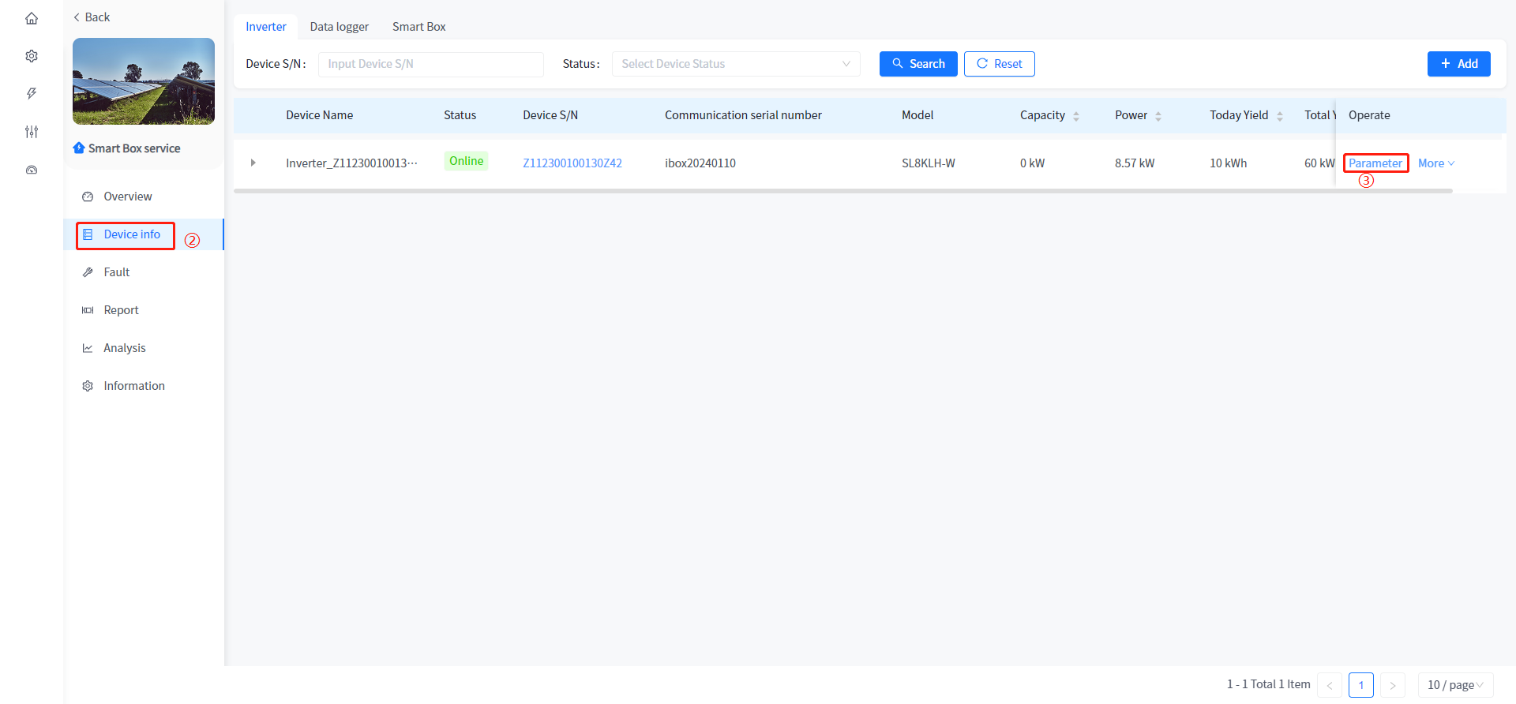Sort by Today Yield column
Screen dimensions: 1516x704
click(x=1280, y=116)
